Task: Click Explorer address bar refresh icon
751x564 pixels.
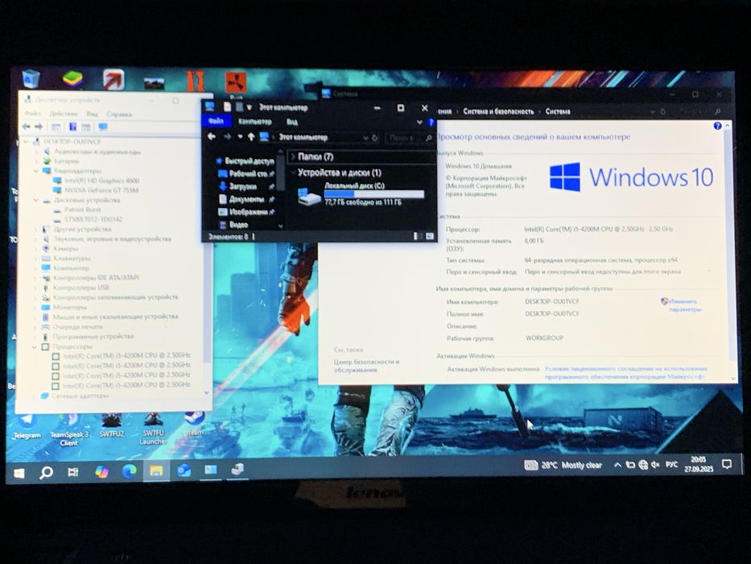Action: (x=375, y=138)
